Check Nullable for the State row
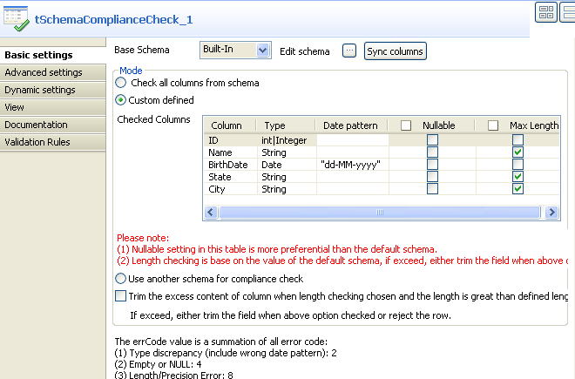The image size is (575, 379). (x=432, y=177)
